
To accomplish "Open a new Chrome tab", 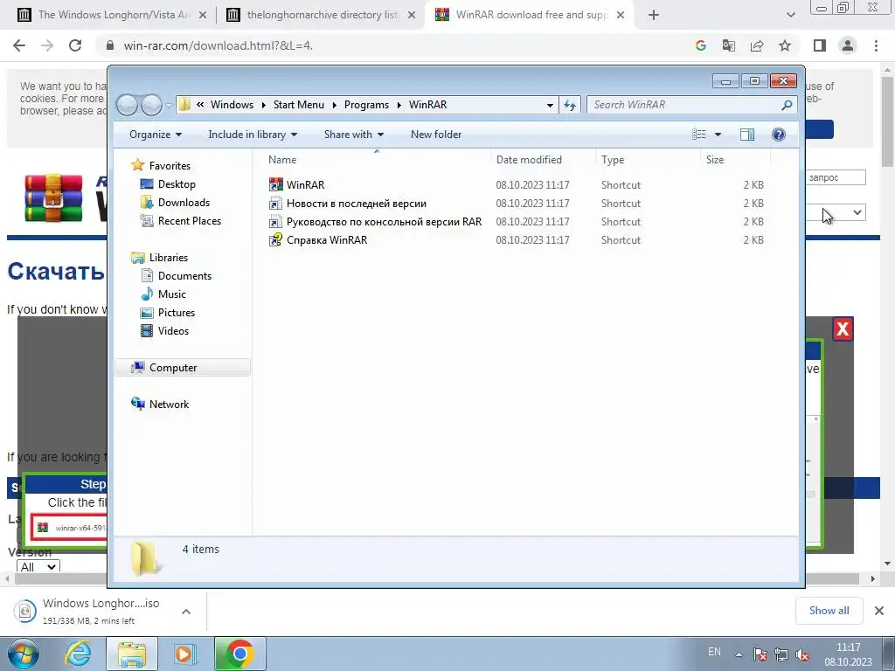I will [x=654, y=15].
